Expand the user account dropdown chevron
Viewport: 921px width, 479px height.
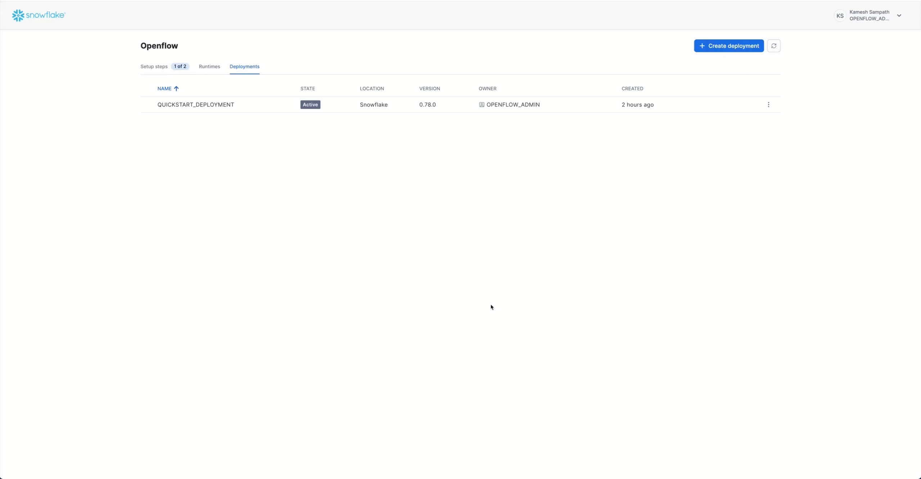point(899,15)
